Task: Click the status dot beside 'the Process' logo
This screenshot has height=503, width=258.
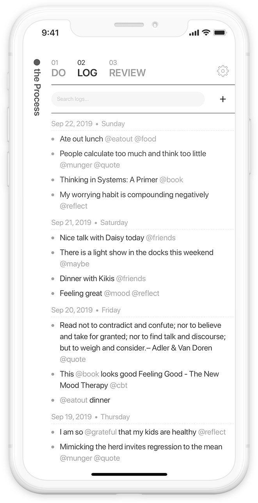Action: [x=37, y=62]
